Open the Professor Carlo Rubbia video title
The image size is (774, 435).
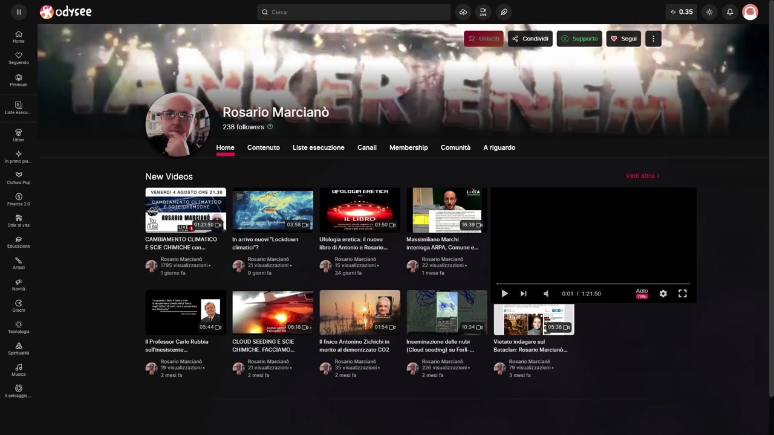[177, 346]
